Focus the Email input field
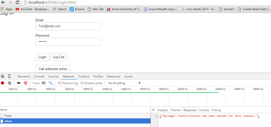271x127 pixels. pyautogui.click(x=68, y=26)
